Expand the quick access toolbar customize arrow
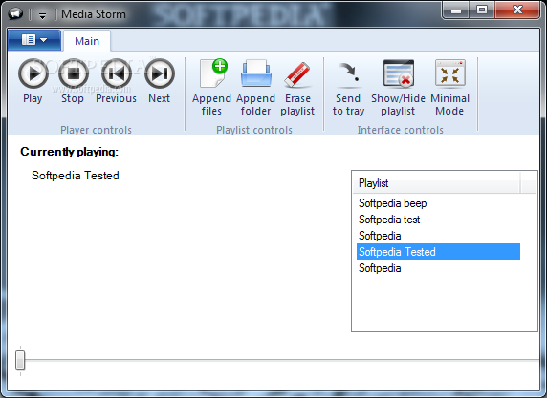The width and height of the screenshot is (547, 398). click(43, 15)
